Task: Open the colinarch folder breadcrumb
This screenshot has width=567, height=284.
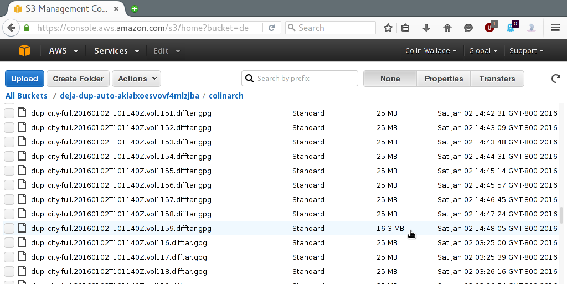Action: tap(226, 96)
